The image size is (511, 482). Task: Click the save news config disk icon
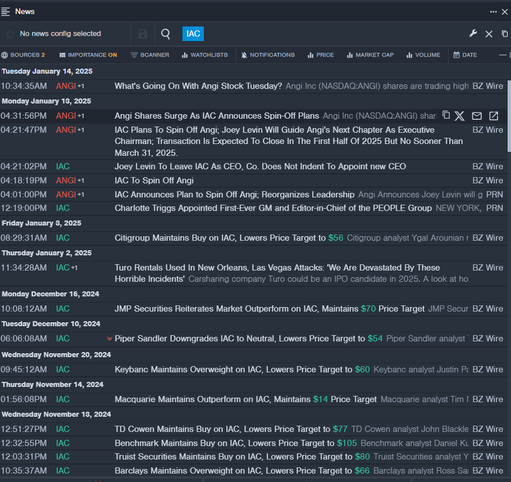click(143, 34)
